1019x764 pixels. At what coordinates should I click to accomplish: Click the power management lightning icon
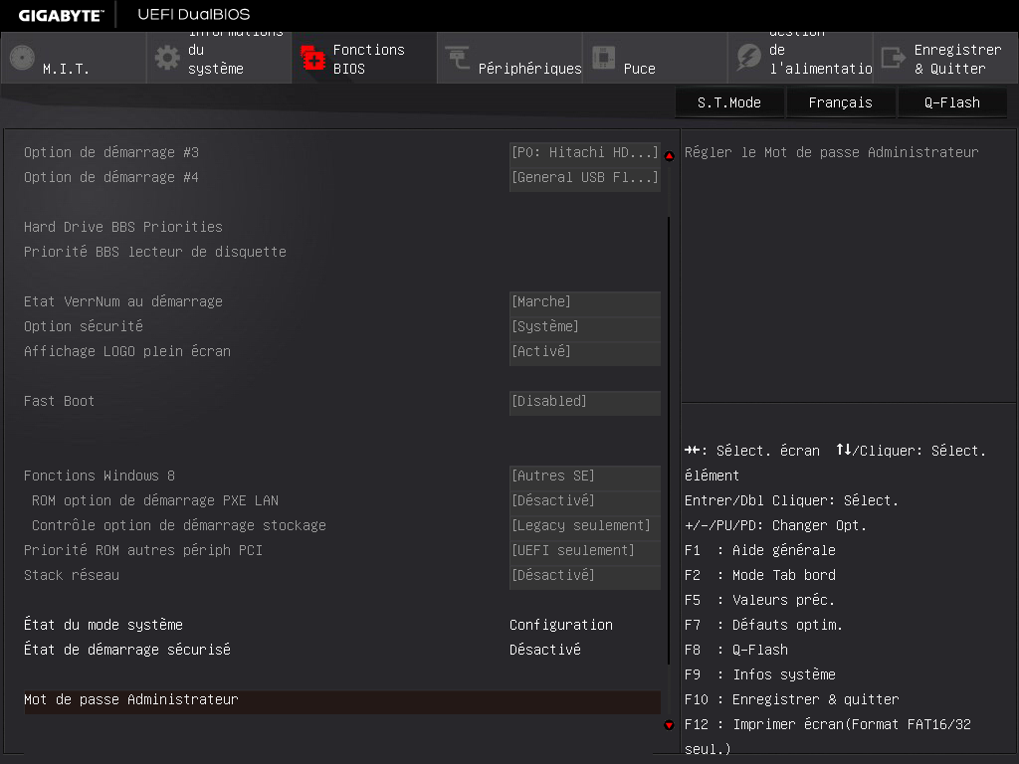tap(748, 58)
